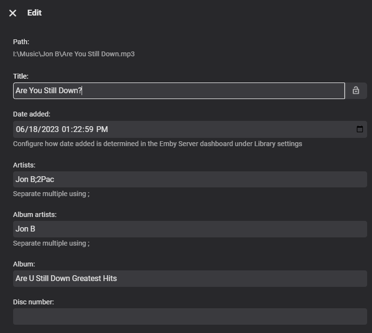This screenshot has height=333, width=372.
Task: Click the file path text under Path
Action: (x=74, y=54)
